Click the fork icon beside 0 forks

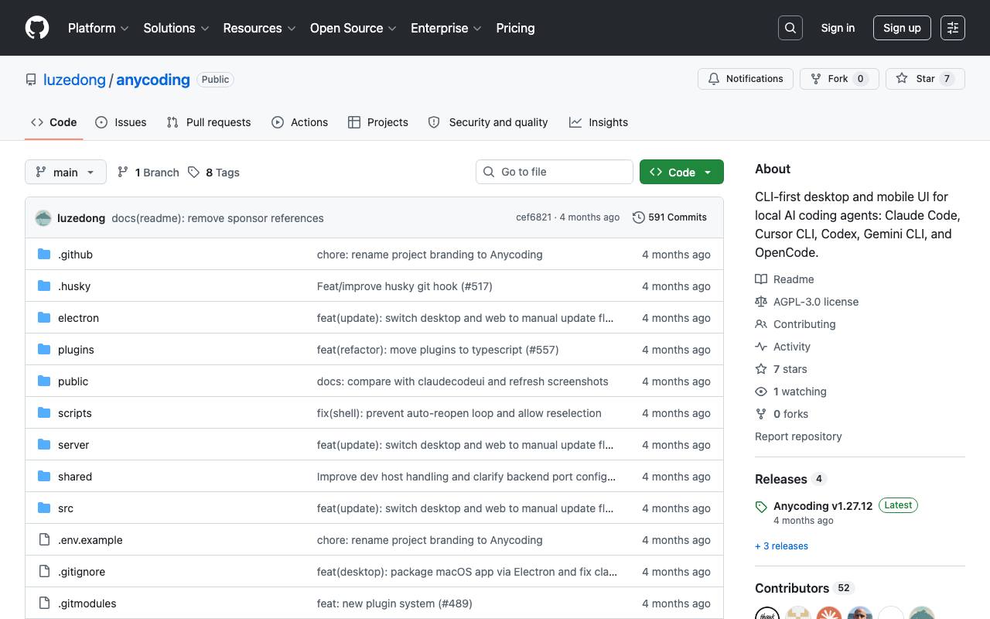761,414
